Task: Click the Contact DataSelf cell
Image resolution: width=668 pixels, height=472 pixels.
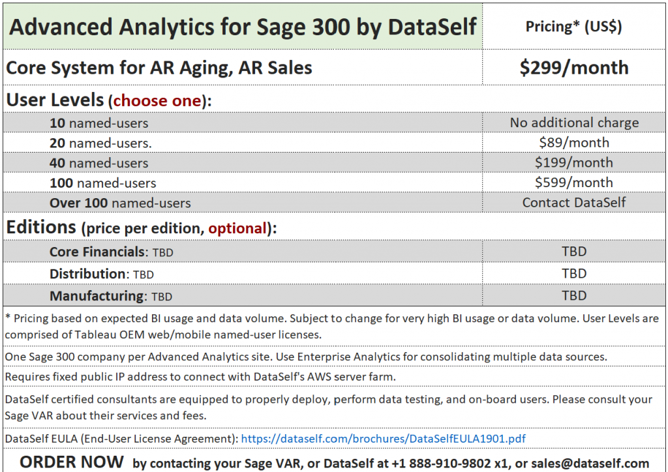Action: click(574, 203)
